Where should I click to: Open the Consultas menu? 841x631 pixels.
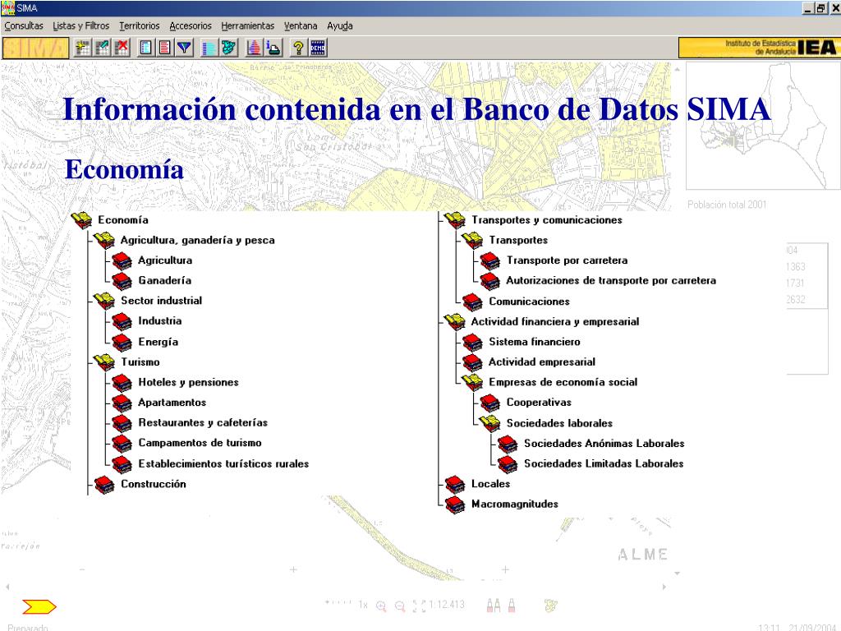24,25
